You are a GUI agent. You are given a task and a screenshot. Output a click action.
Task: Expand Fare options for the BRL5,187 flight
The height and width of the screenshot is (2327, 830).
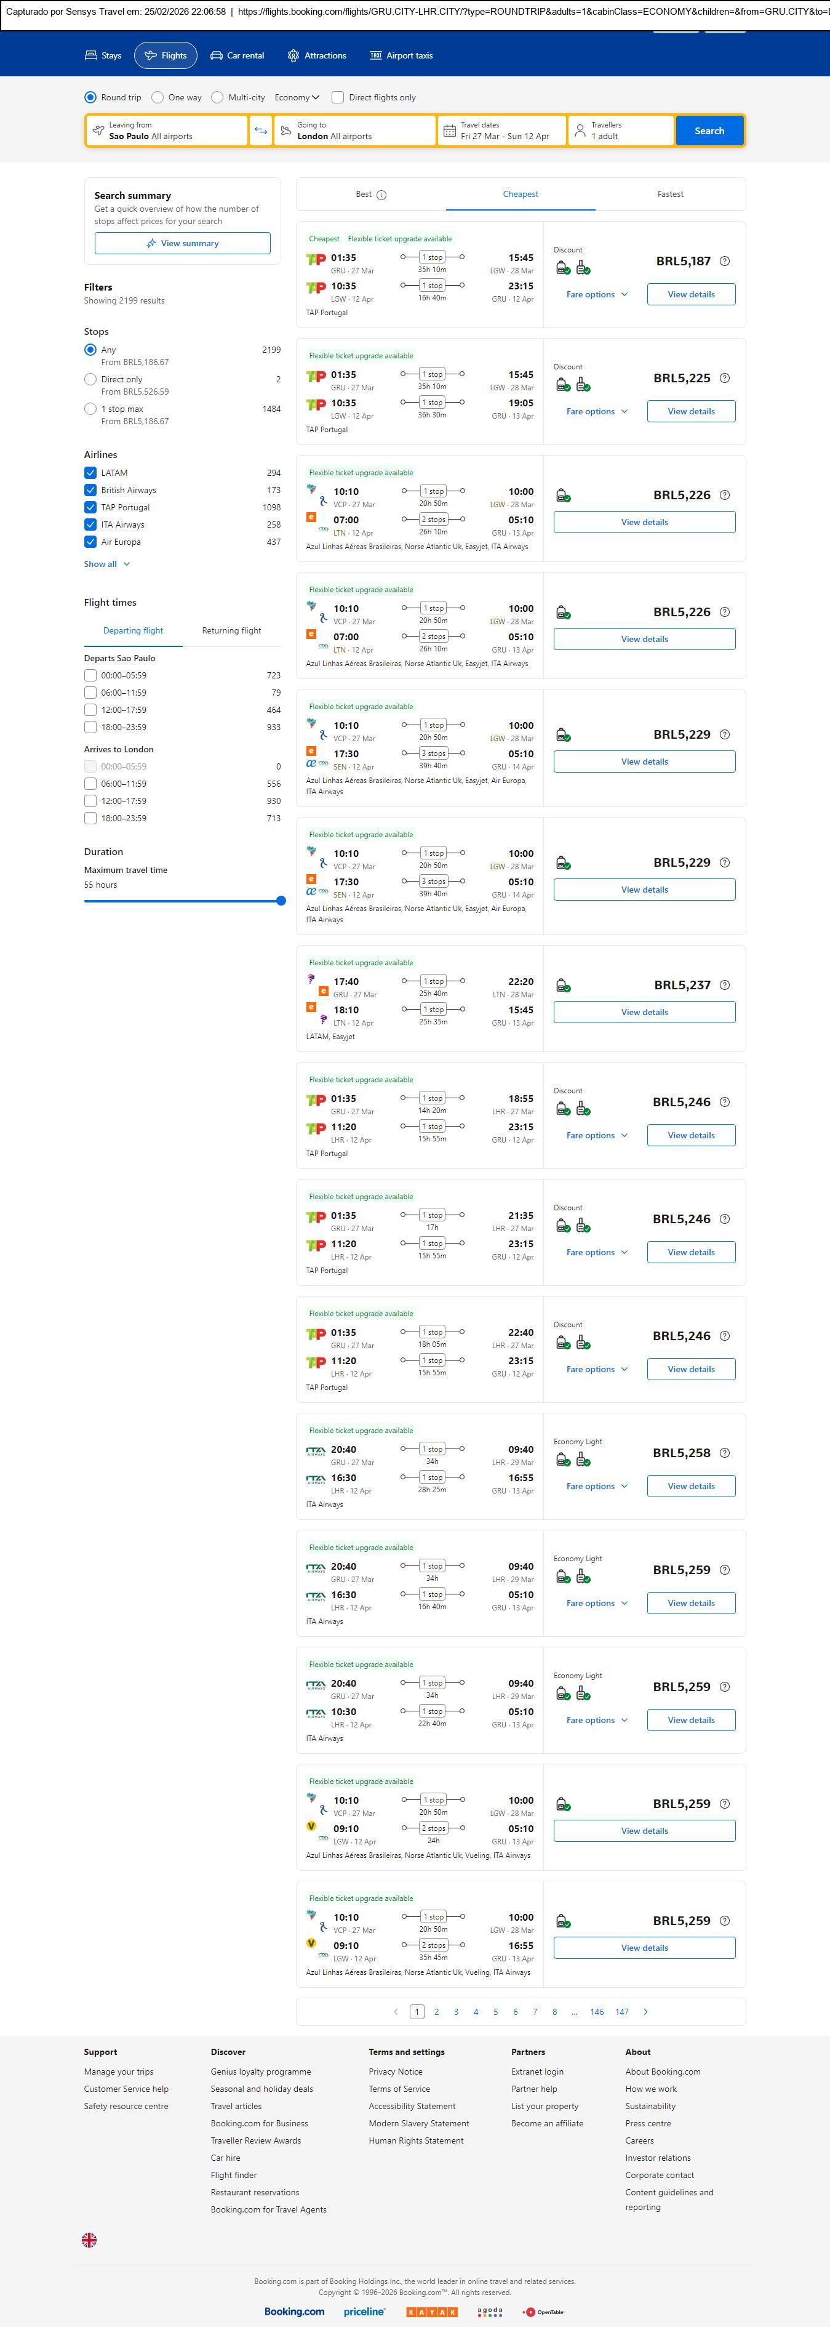pyautogui.click(x=596, y=294)
